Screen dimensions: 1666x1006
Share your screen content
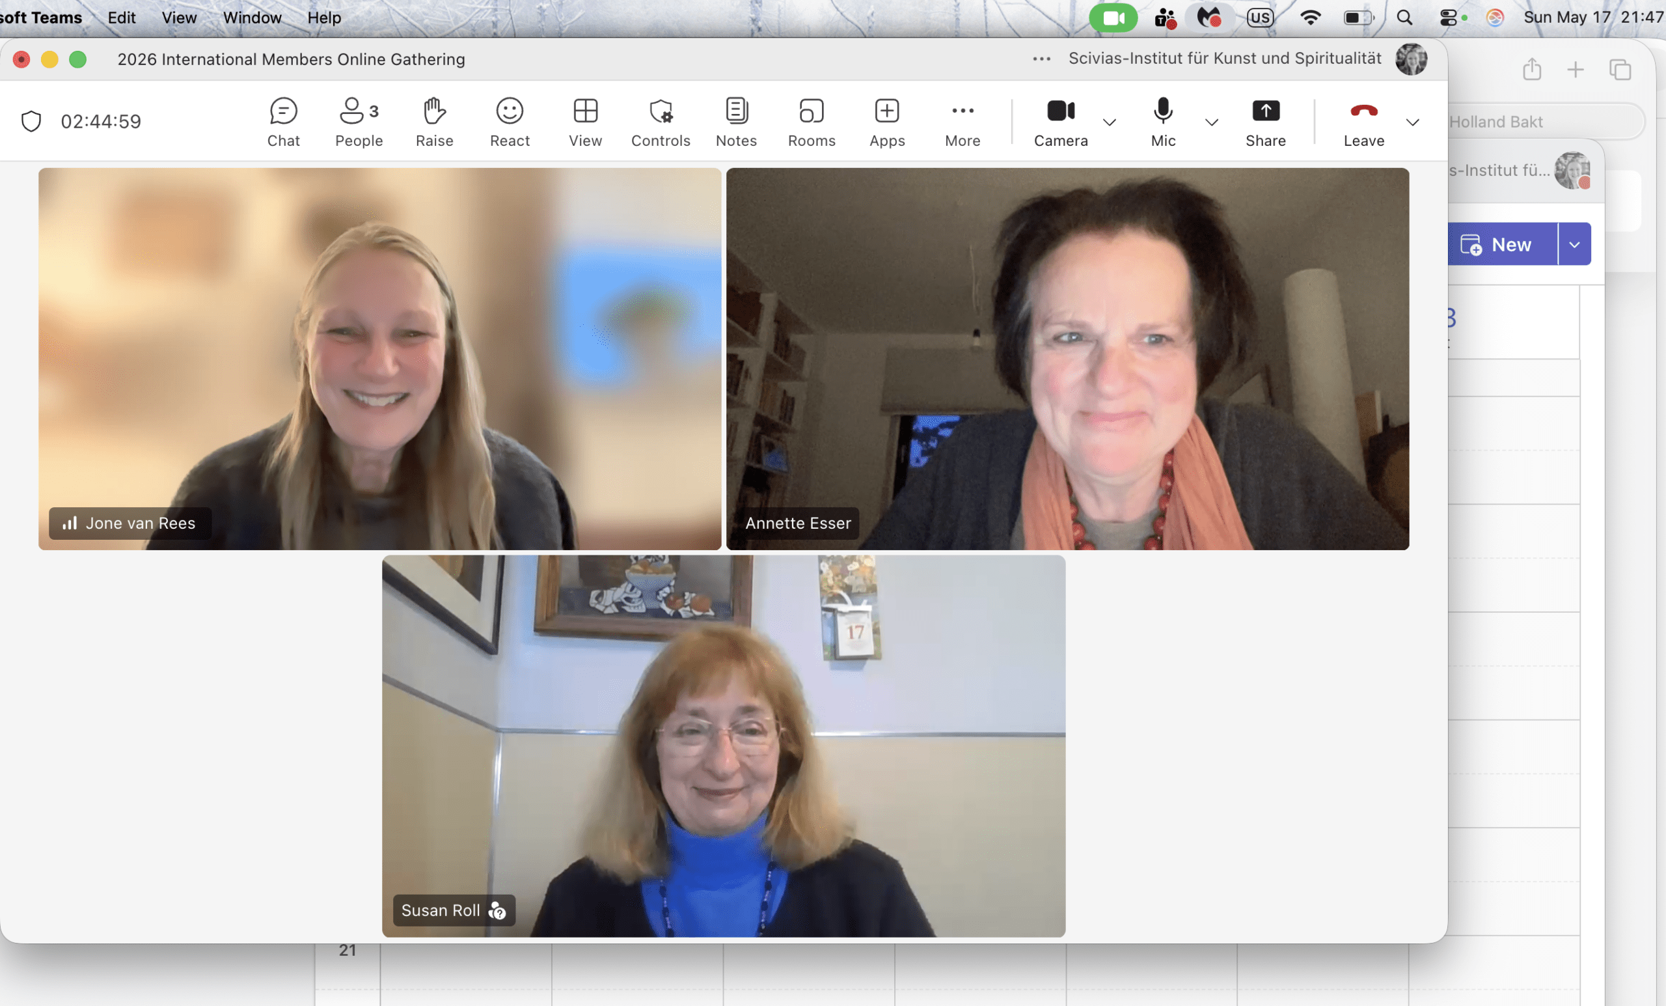[1266, 122]
